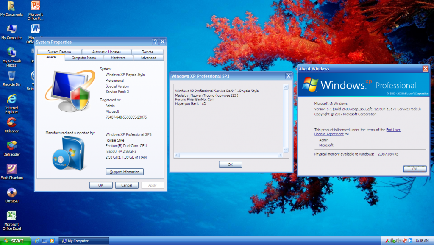Open the Recycle Bin icon

point(11,78)
